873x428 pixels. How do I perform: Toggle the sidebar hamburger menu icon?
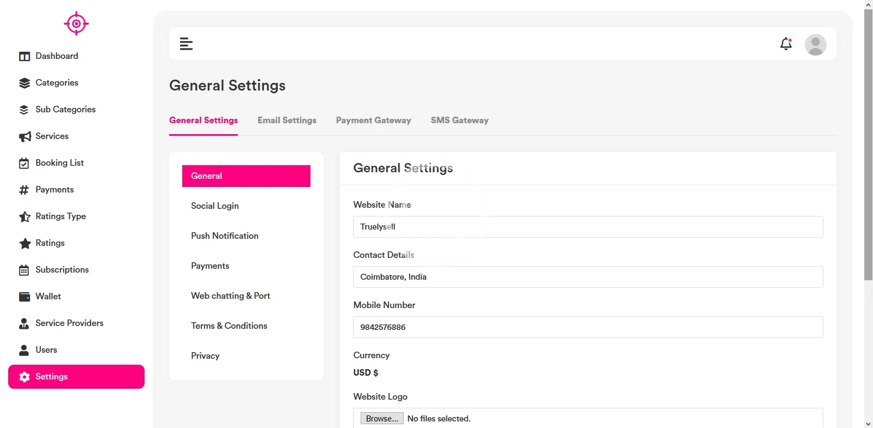pos(186,44)
